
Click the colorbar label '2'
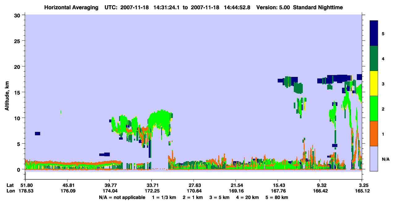tap(383, 109)
